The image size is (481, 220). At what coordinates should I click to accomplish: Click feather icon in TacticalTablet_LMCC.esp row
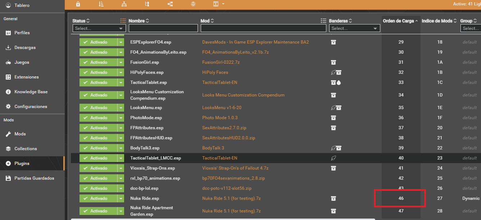coord(333,158)
